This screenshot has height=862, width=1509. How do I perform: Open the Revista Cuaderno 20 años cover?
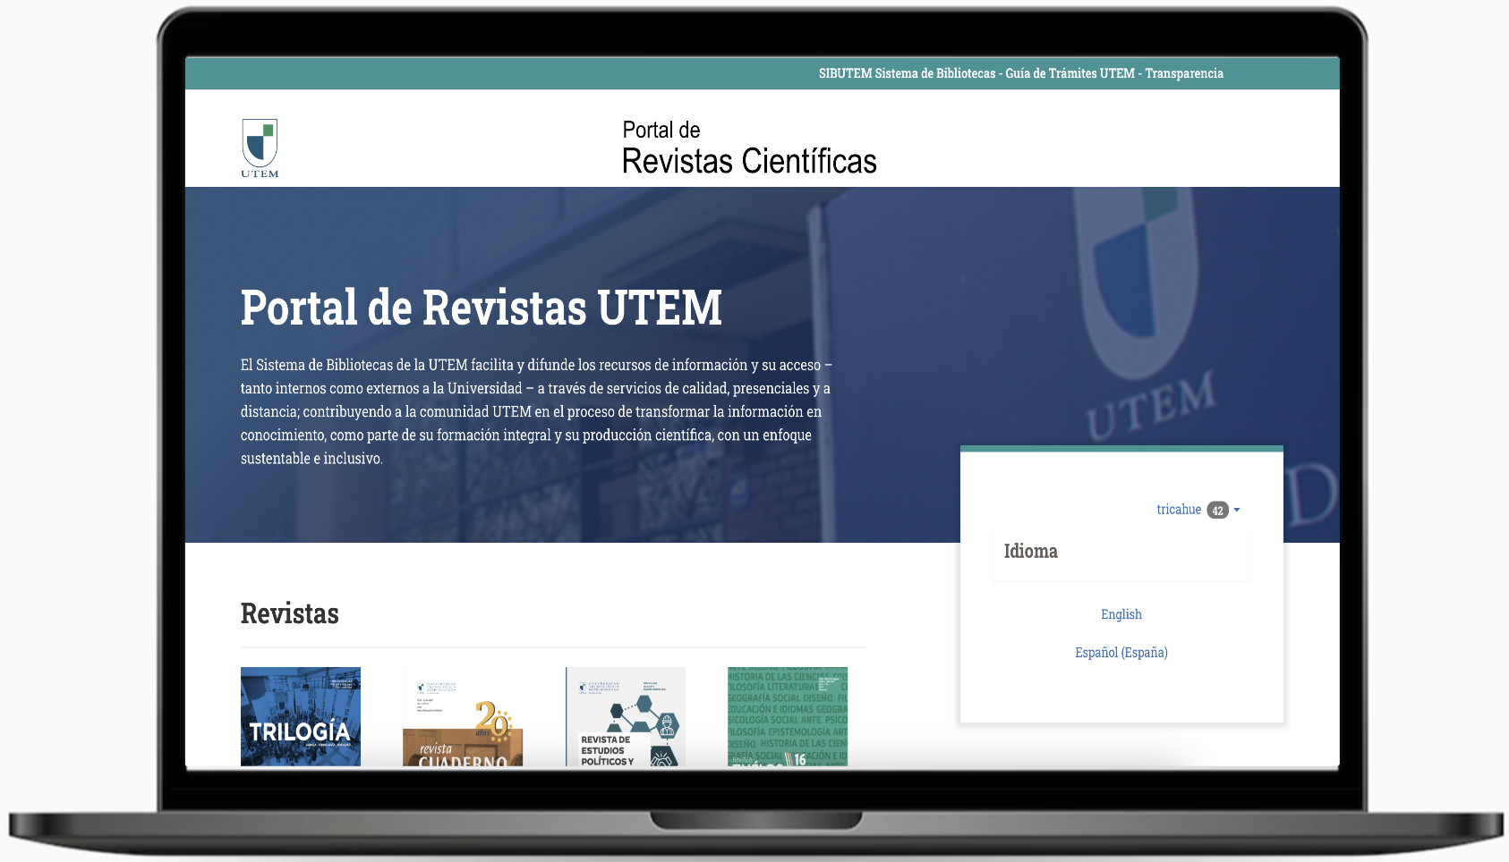(x=463, y=716)
